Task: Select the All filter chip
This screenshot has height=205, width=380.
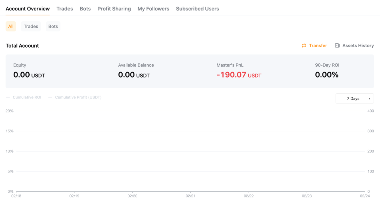Action: click(11, 27)
